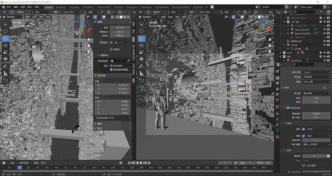Expand the Spaceship.001 tree row
The image size is (332, 176).
(288, 29)
